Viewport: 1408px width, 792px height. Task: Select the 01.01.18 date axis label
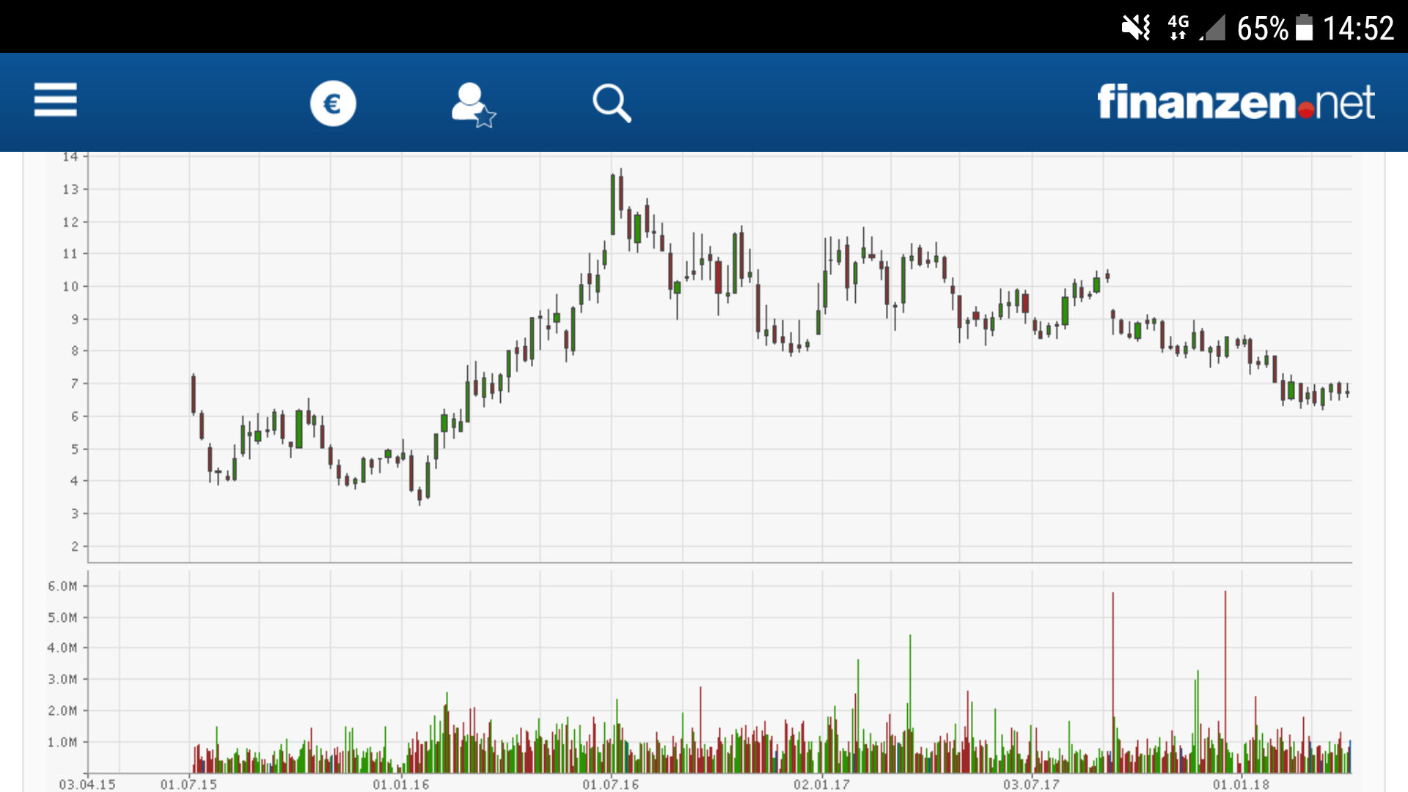tap(1241, 784)
